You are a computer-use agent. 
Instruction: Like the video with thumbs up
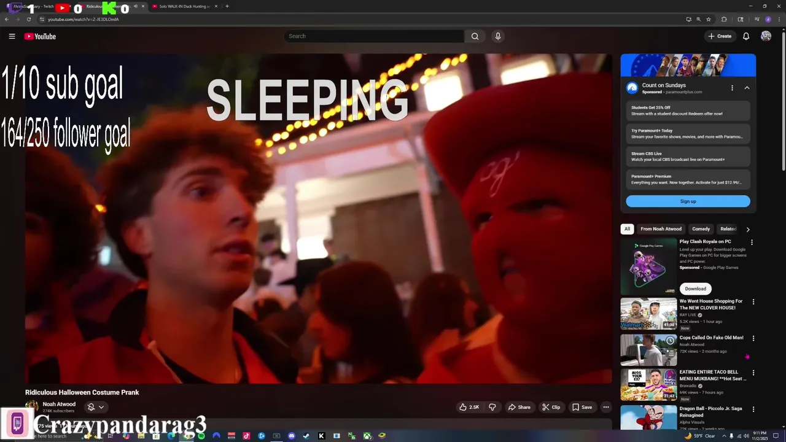(470, 407)
